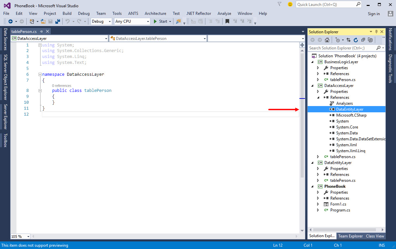Click the Start debugging button

(161, 21)
